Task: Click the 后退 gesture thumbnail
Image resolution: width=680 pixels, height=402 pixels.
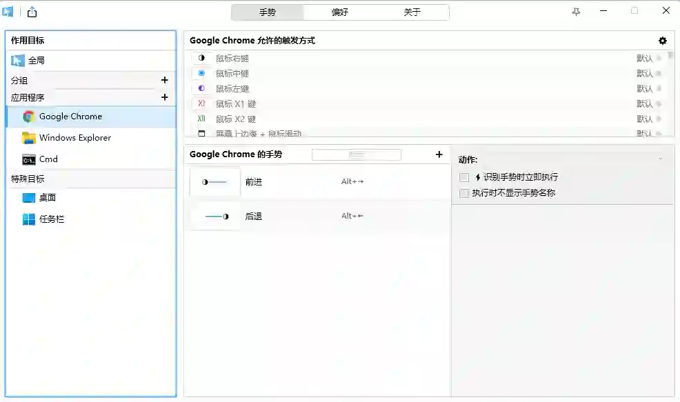Action: pyautogui.click(x=215, y=216)
